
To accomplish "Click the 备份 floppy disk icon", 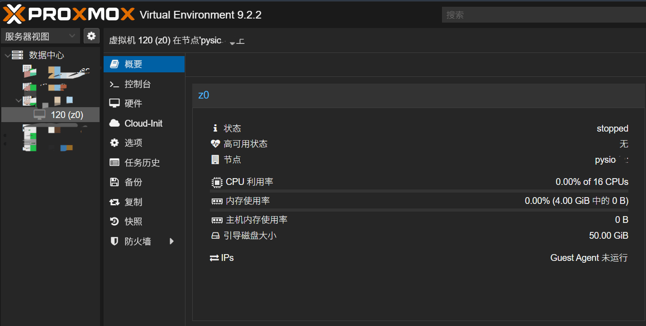I will (114, 182).
